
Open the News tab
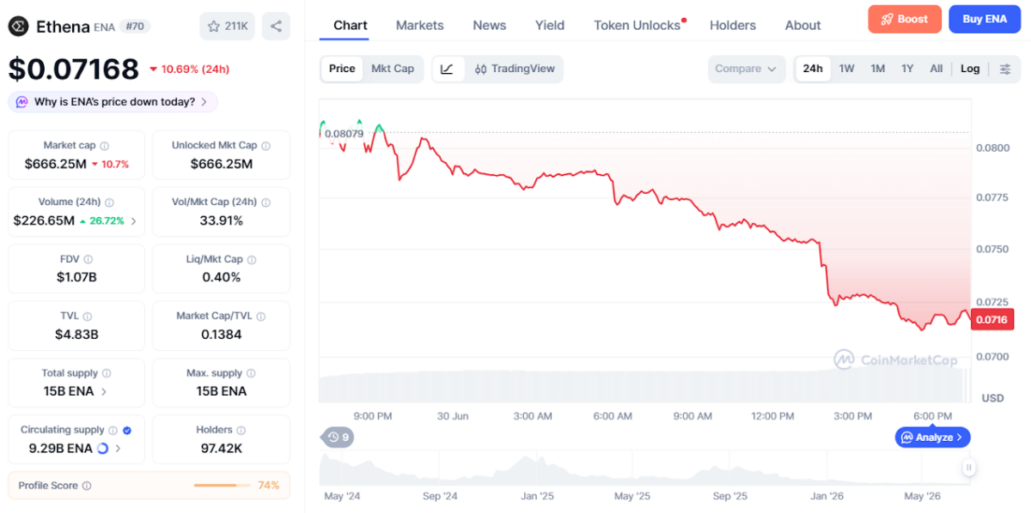click(x=490, y=25)
